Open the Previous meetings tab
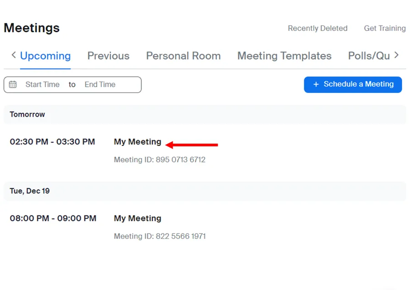The image size is (412, 290). point(108,56)
